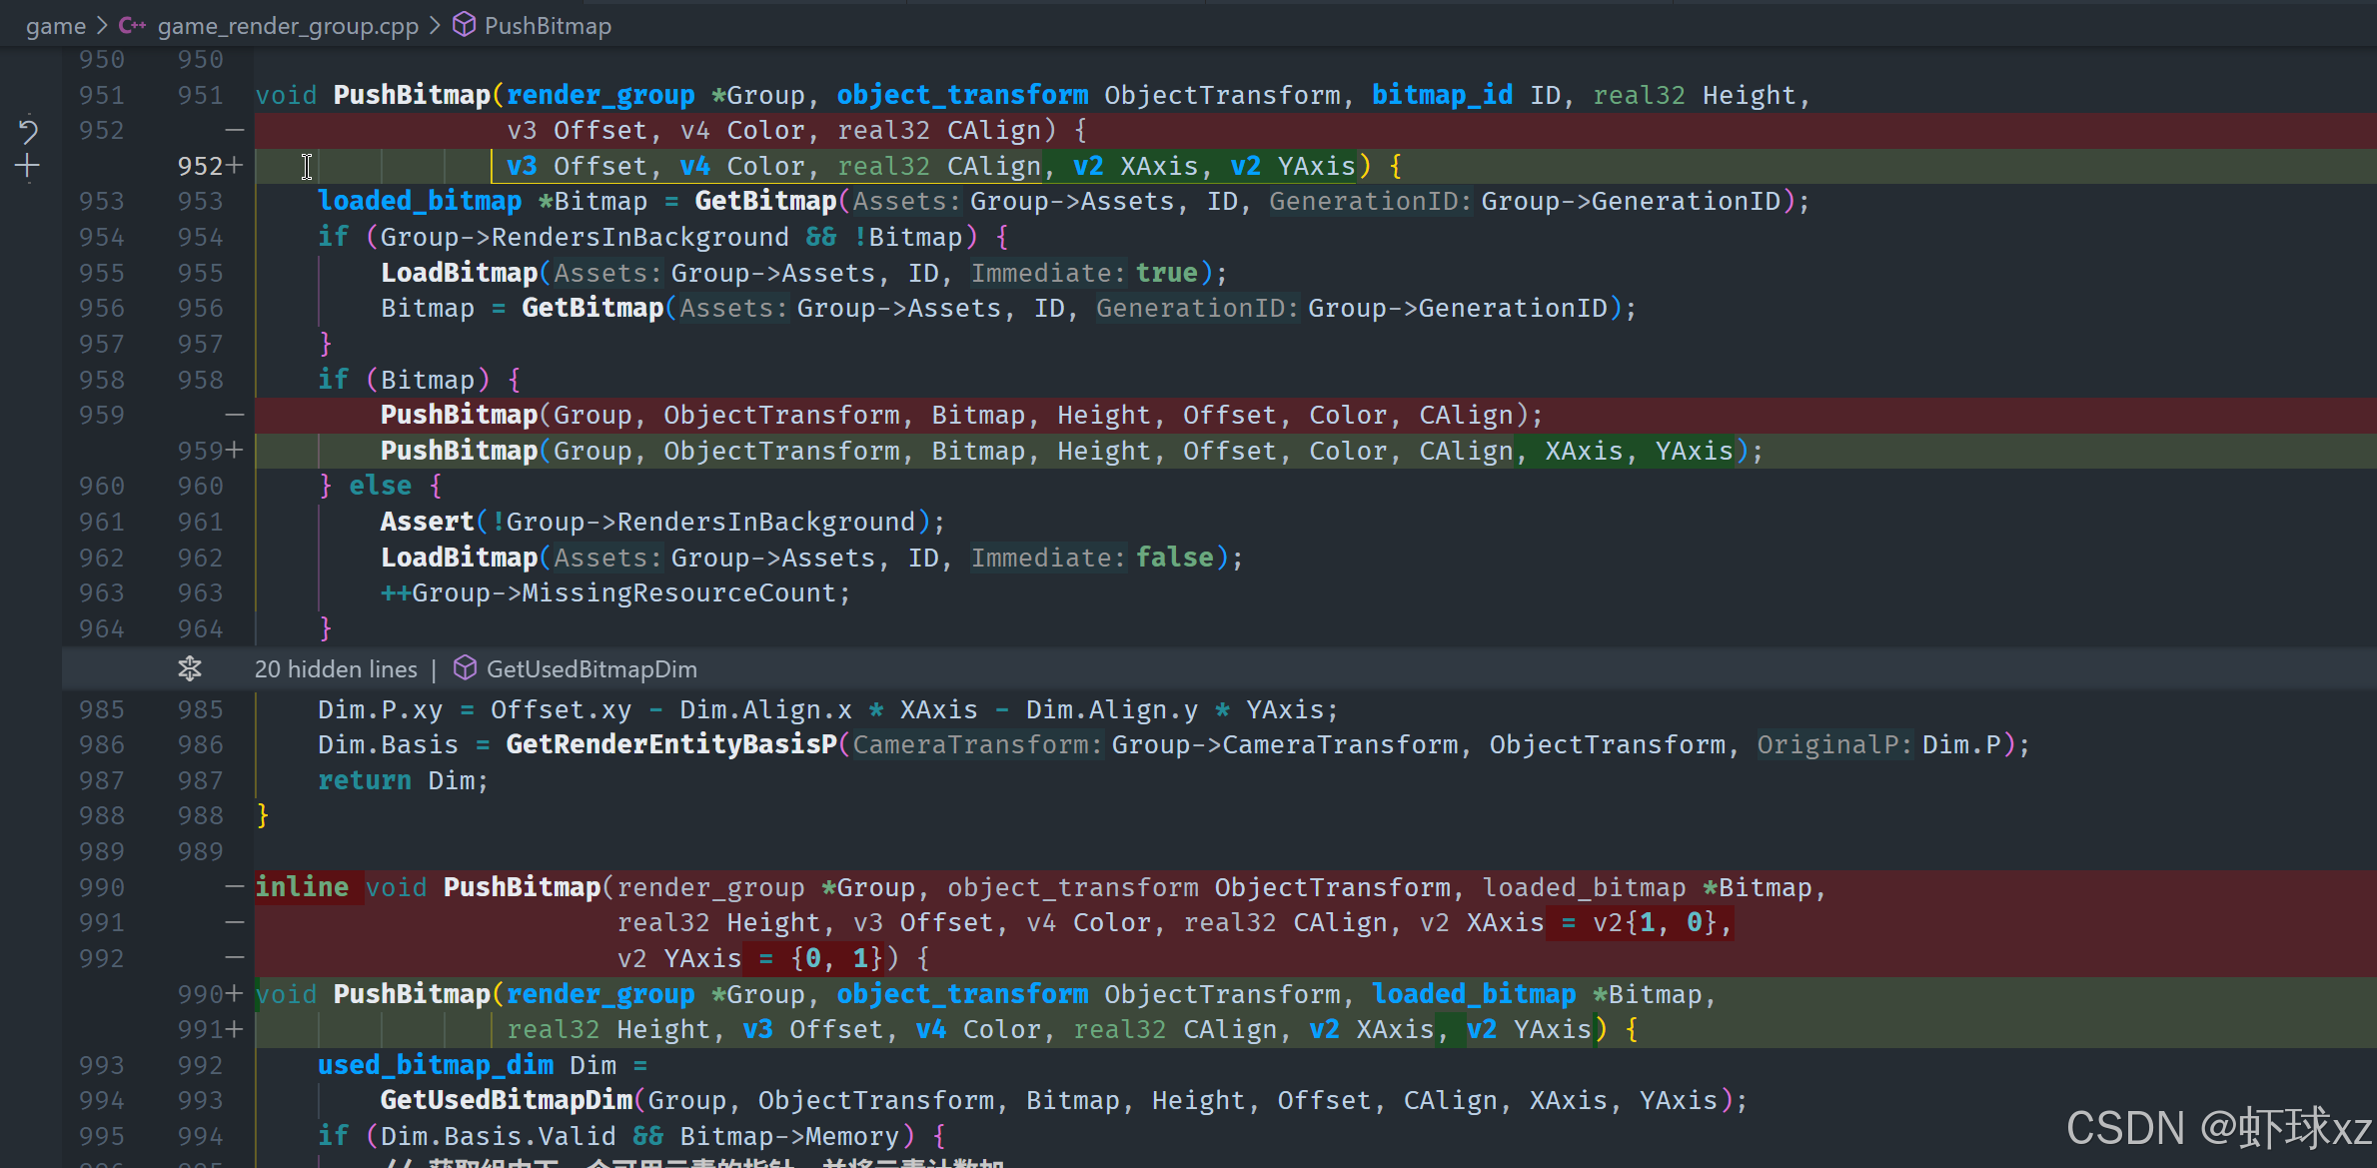Screen dimensions: 2377x1168
Task: Expand hidden lines with the unfold icon
Action: pos(190,668)
